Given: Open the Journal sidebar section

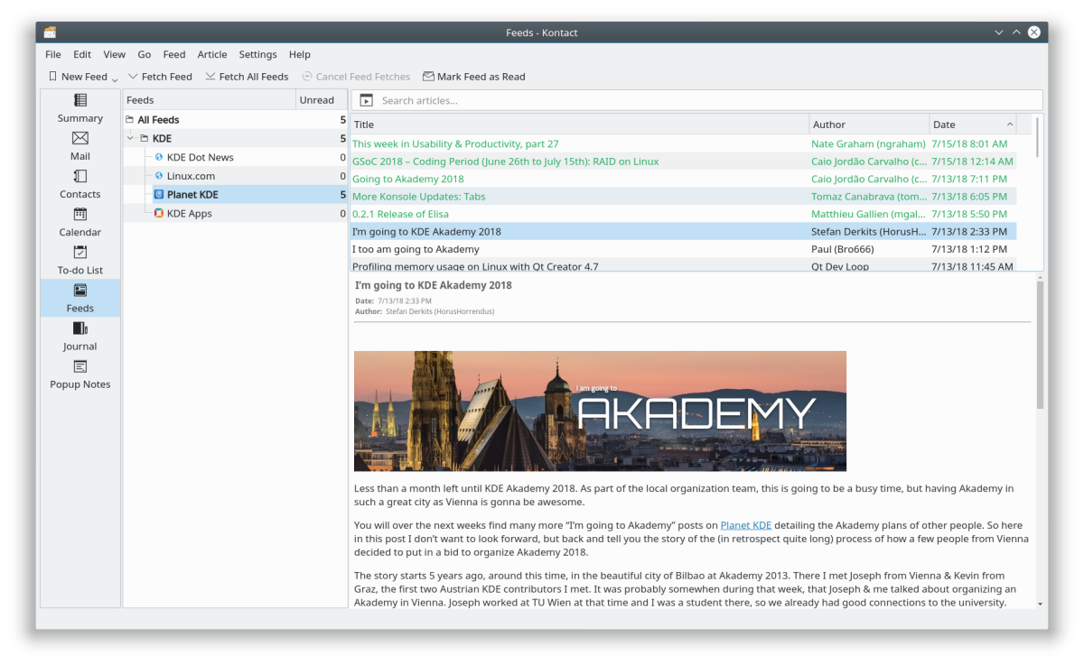Looking at the screenshot, I should (x=80, y=336).
